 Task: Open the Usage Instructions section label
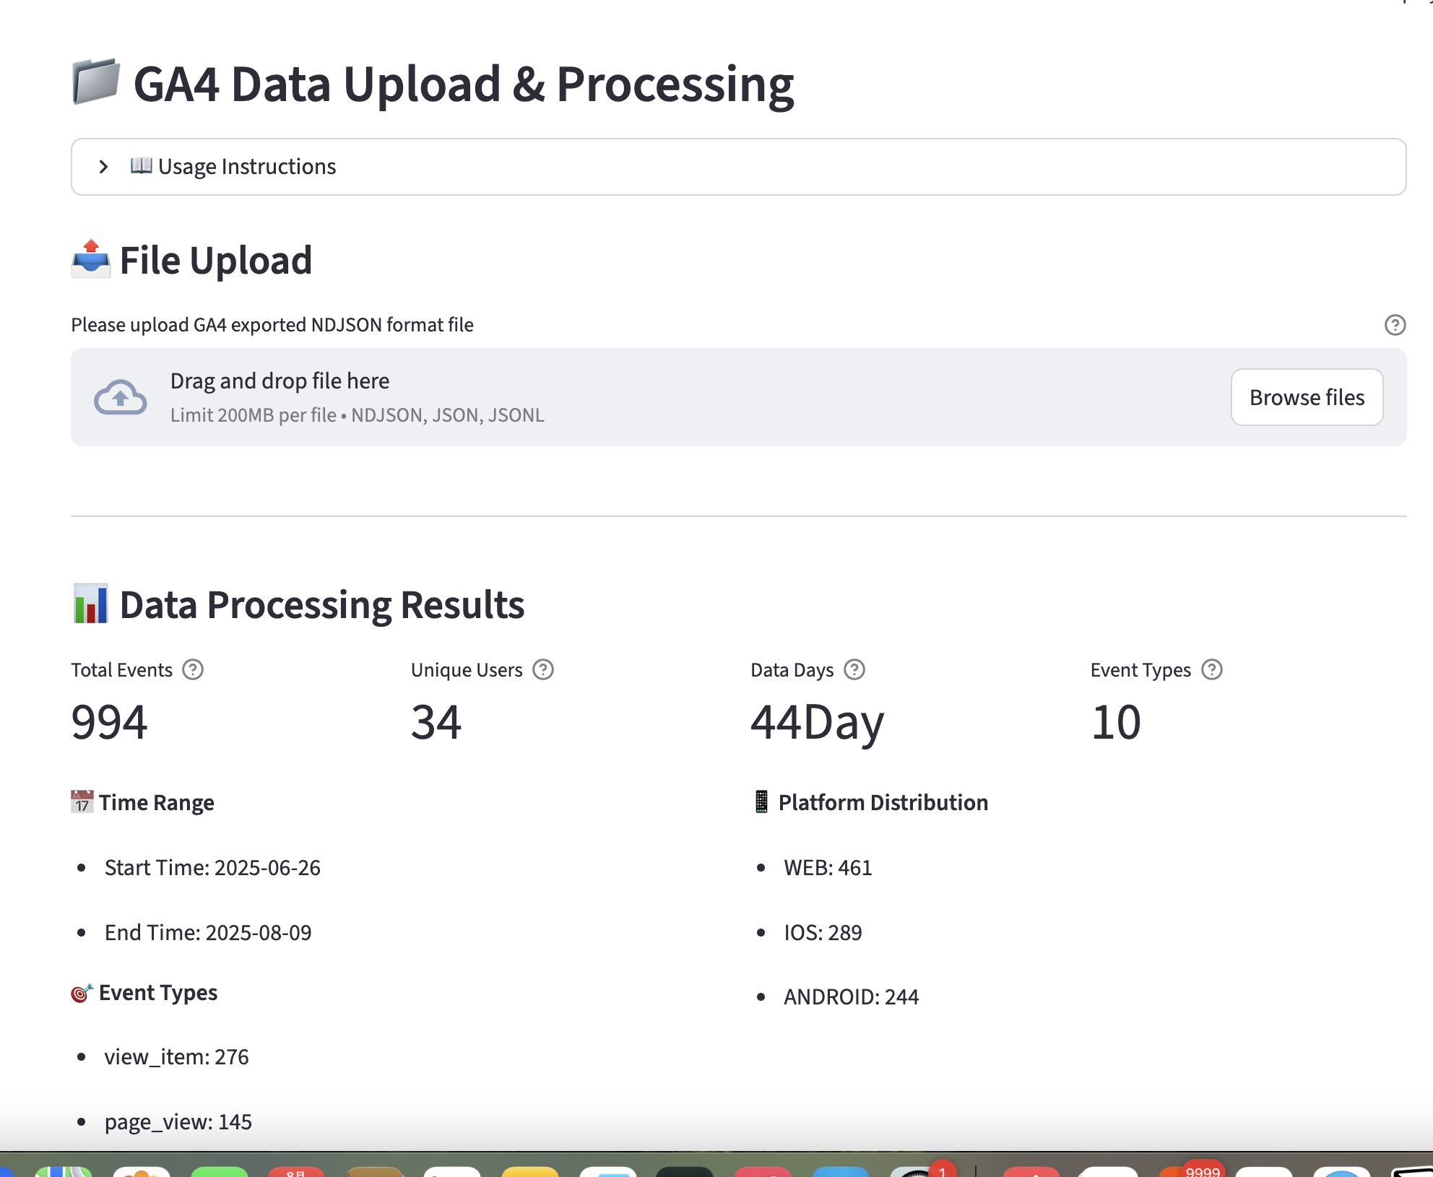point(246,167)
